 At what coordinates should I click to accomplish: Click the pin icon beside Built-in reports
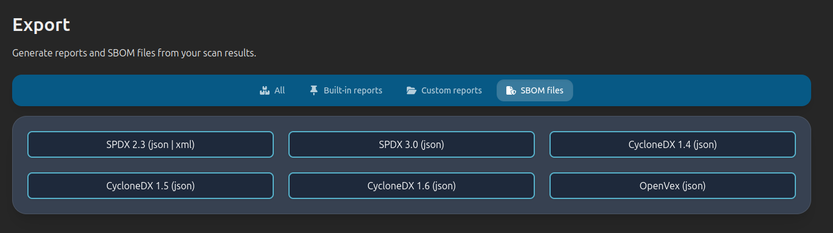click(x=313, y=90)
